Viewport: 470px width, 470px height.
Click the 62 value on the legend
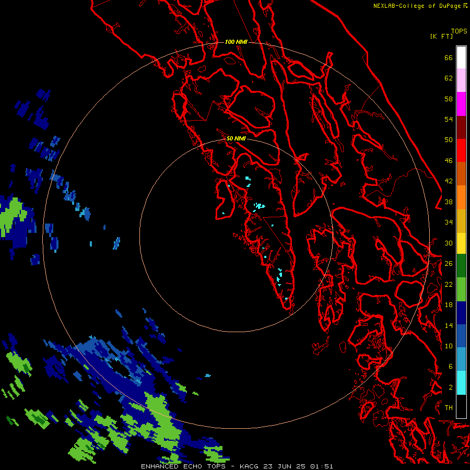[x=449, y=78]
